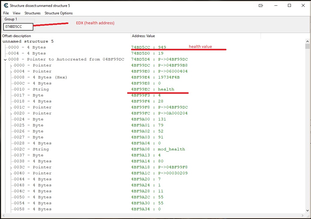Click the title bar icon left of minimize
This screenshot has width=311, height=219.
point(261,5)
